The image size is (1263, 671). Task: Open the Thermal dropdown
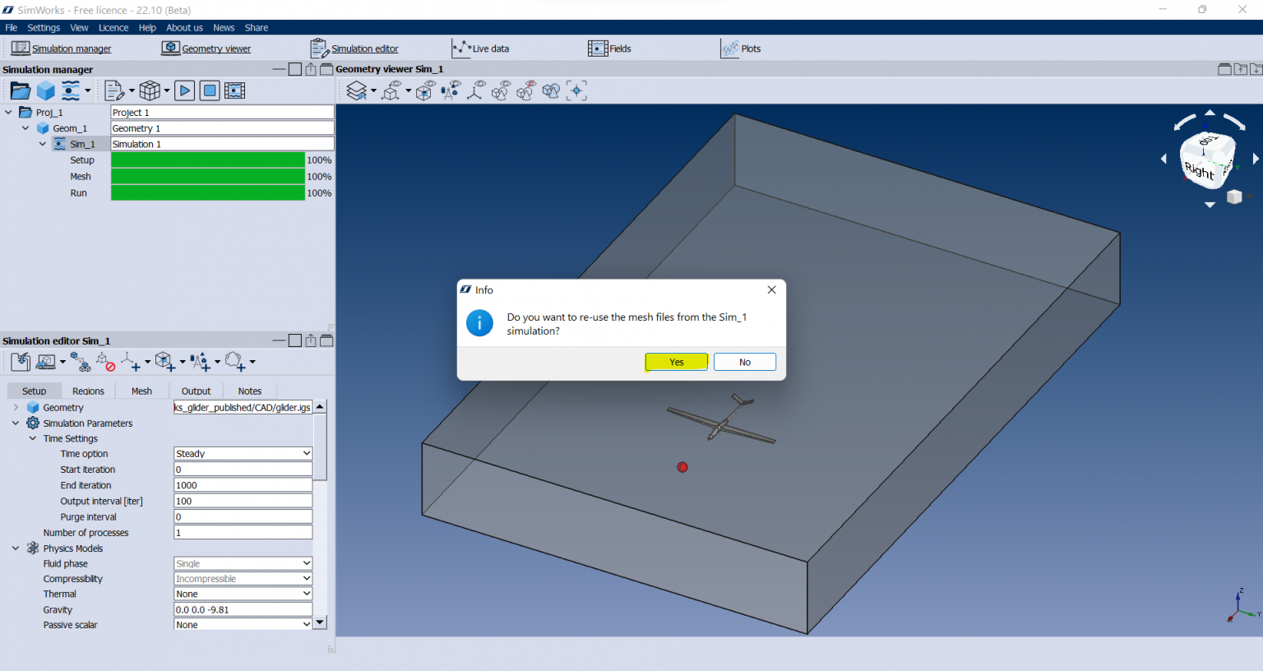(243, 594)
